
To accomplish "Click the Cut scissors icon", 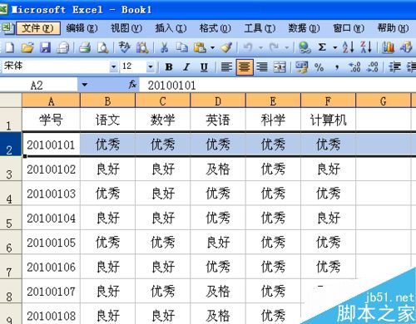I will [x=165, y=47].
